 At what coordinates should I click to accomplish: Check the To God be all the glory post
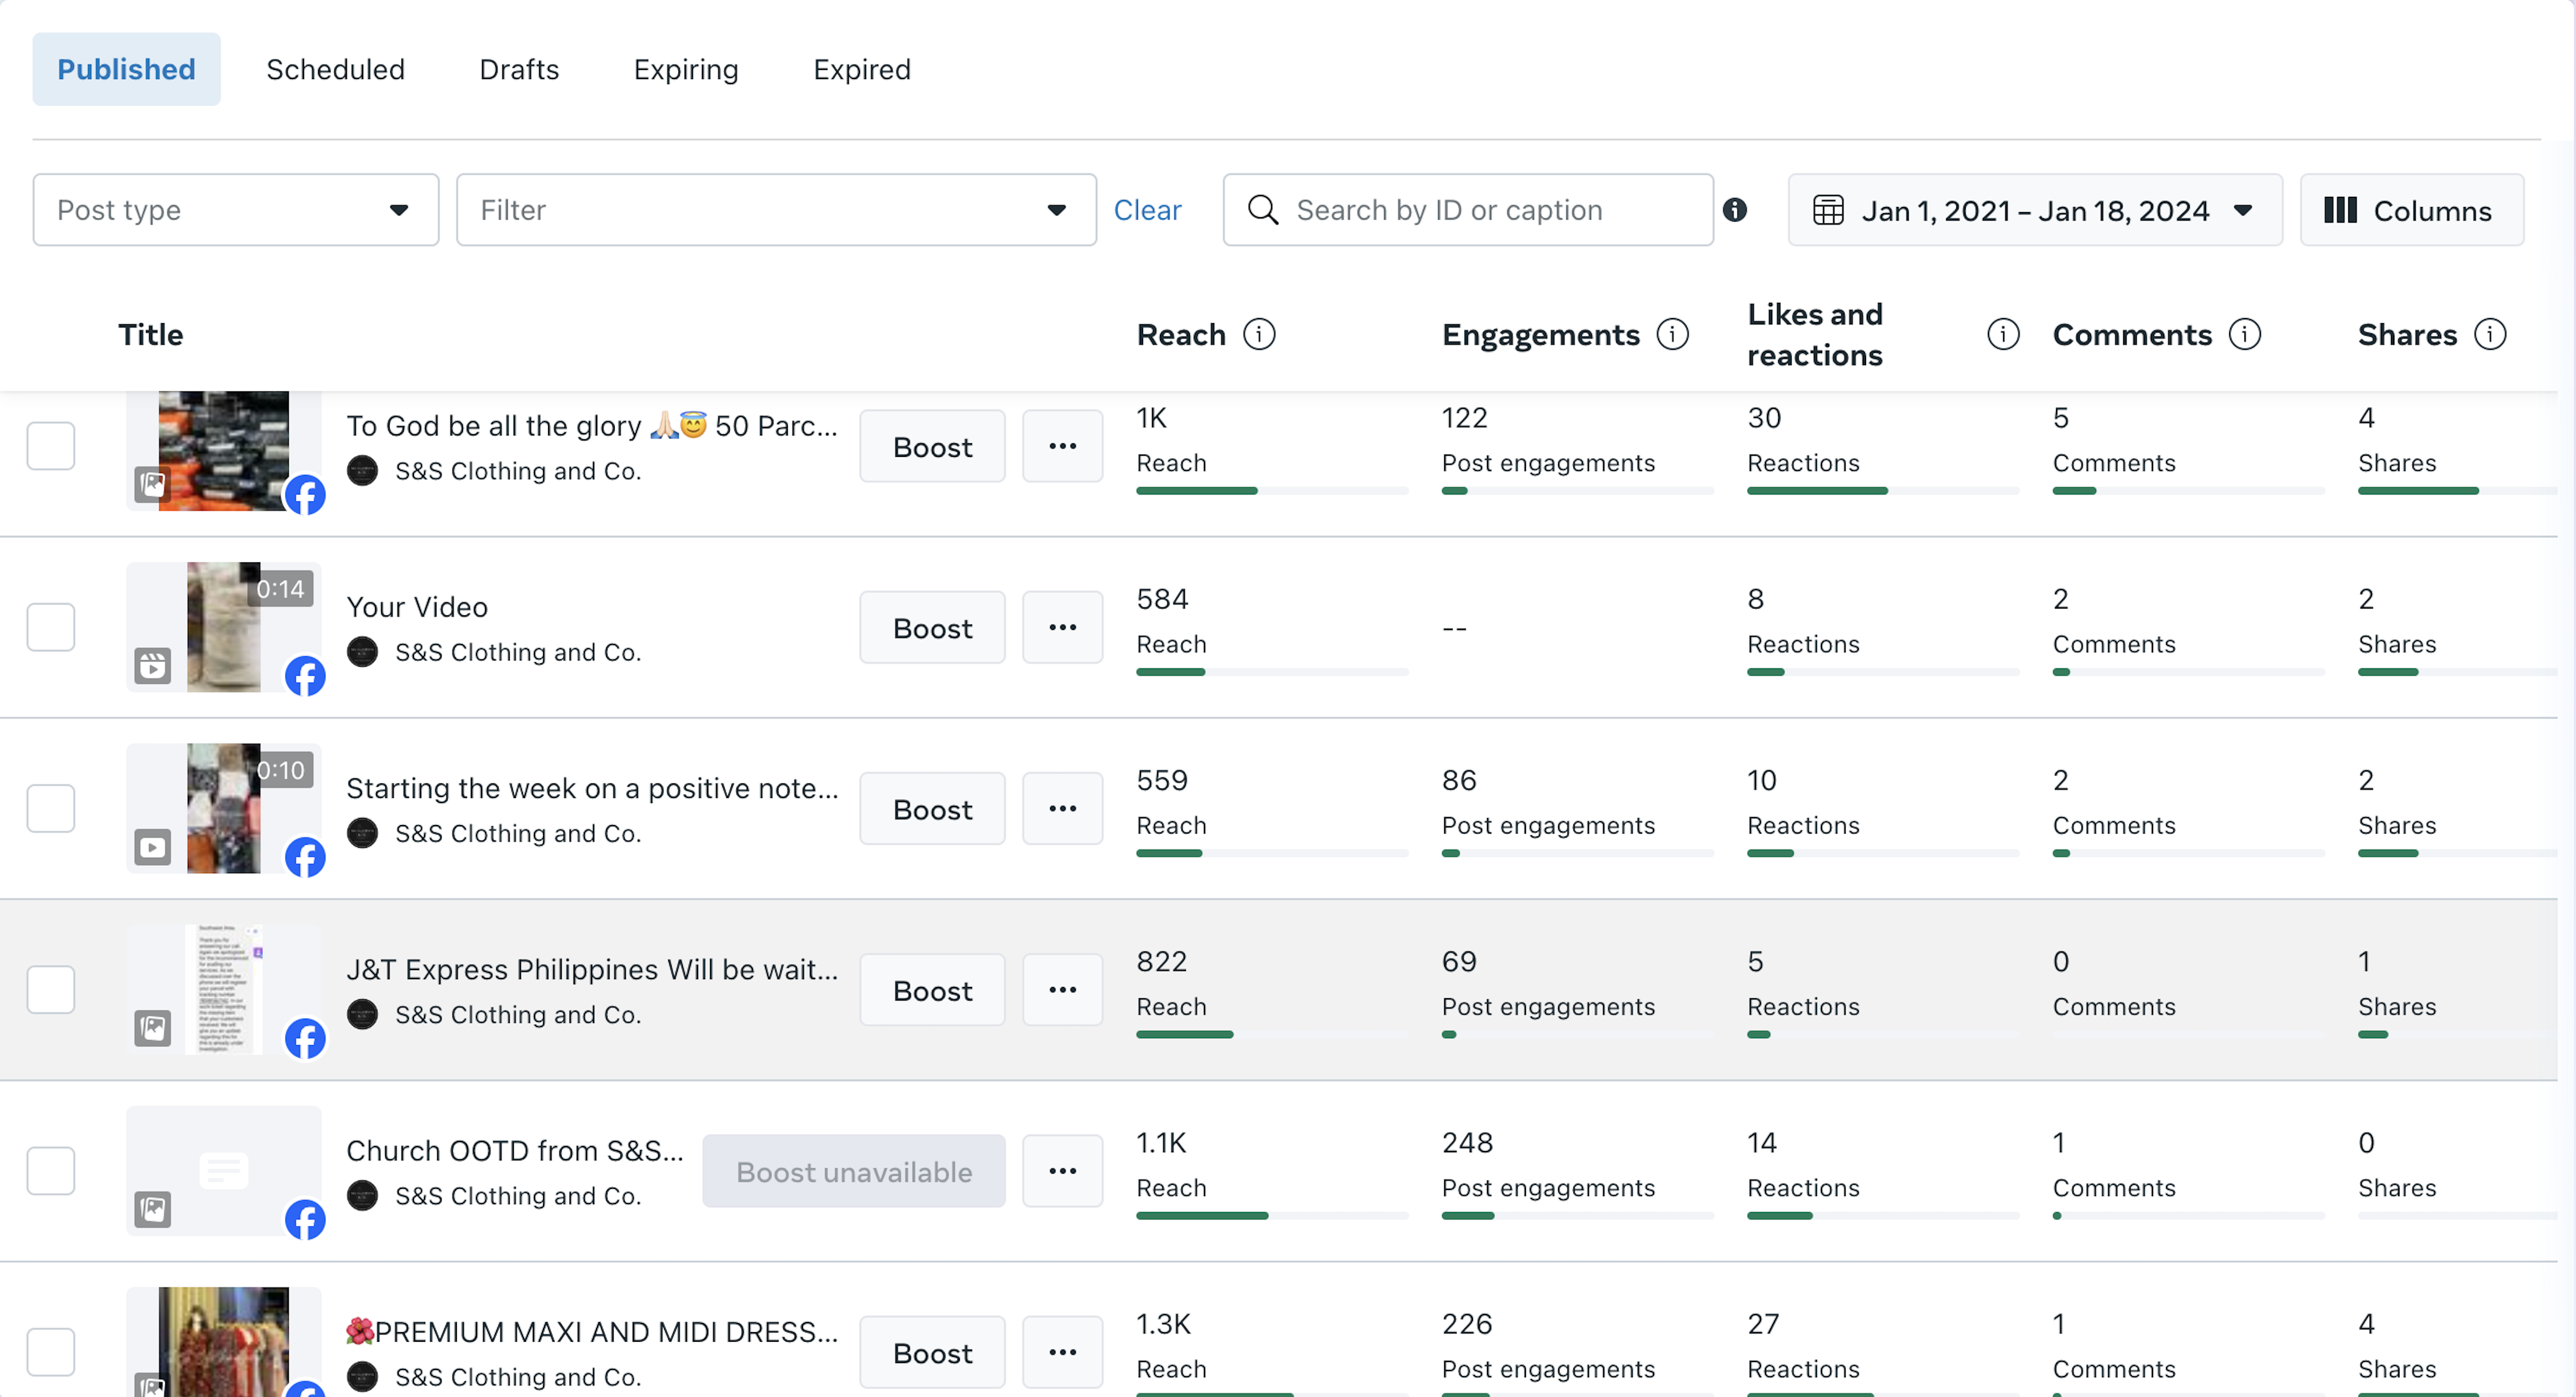[51, 446]
